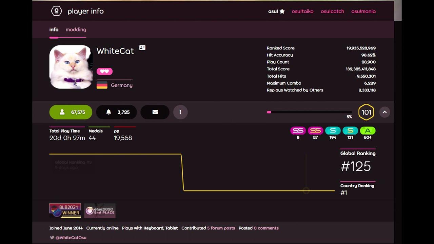
Task: Collapse the profile header with the chevron
Action: tap(384, 112)
